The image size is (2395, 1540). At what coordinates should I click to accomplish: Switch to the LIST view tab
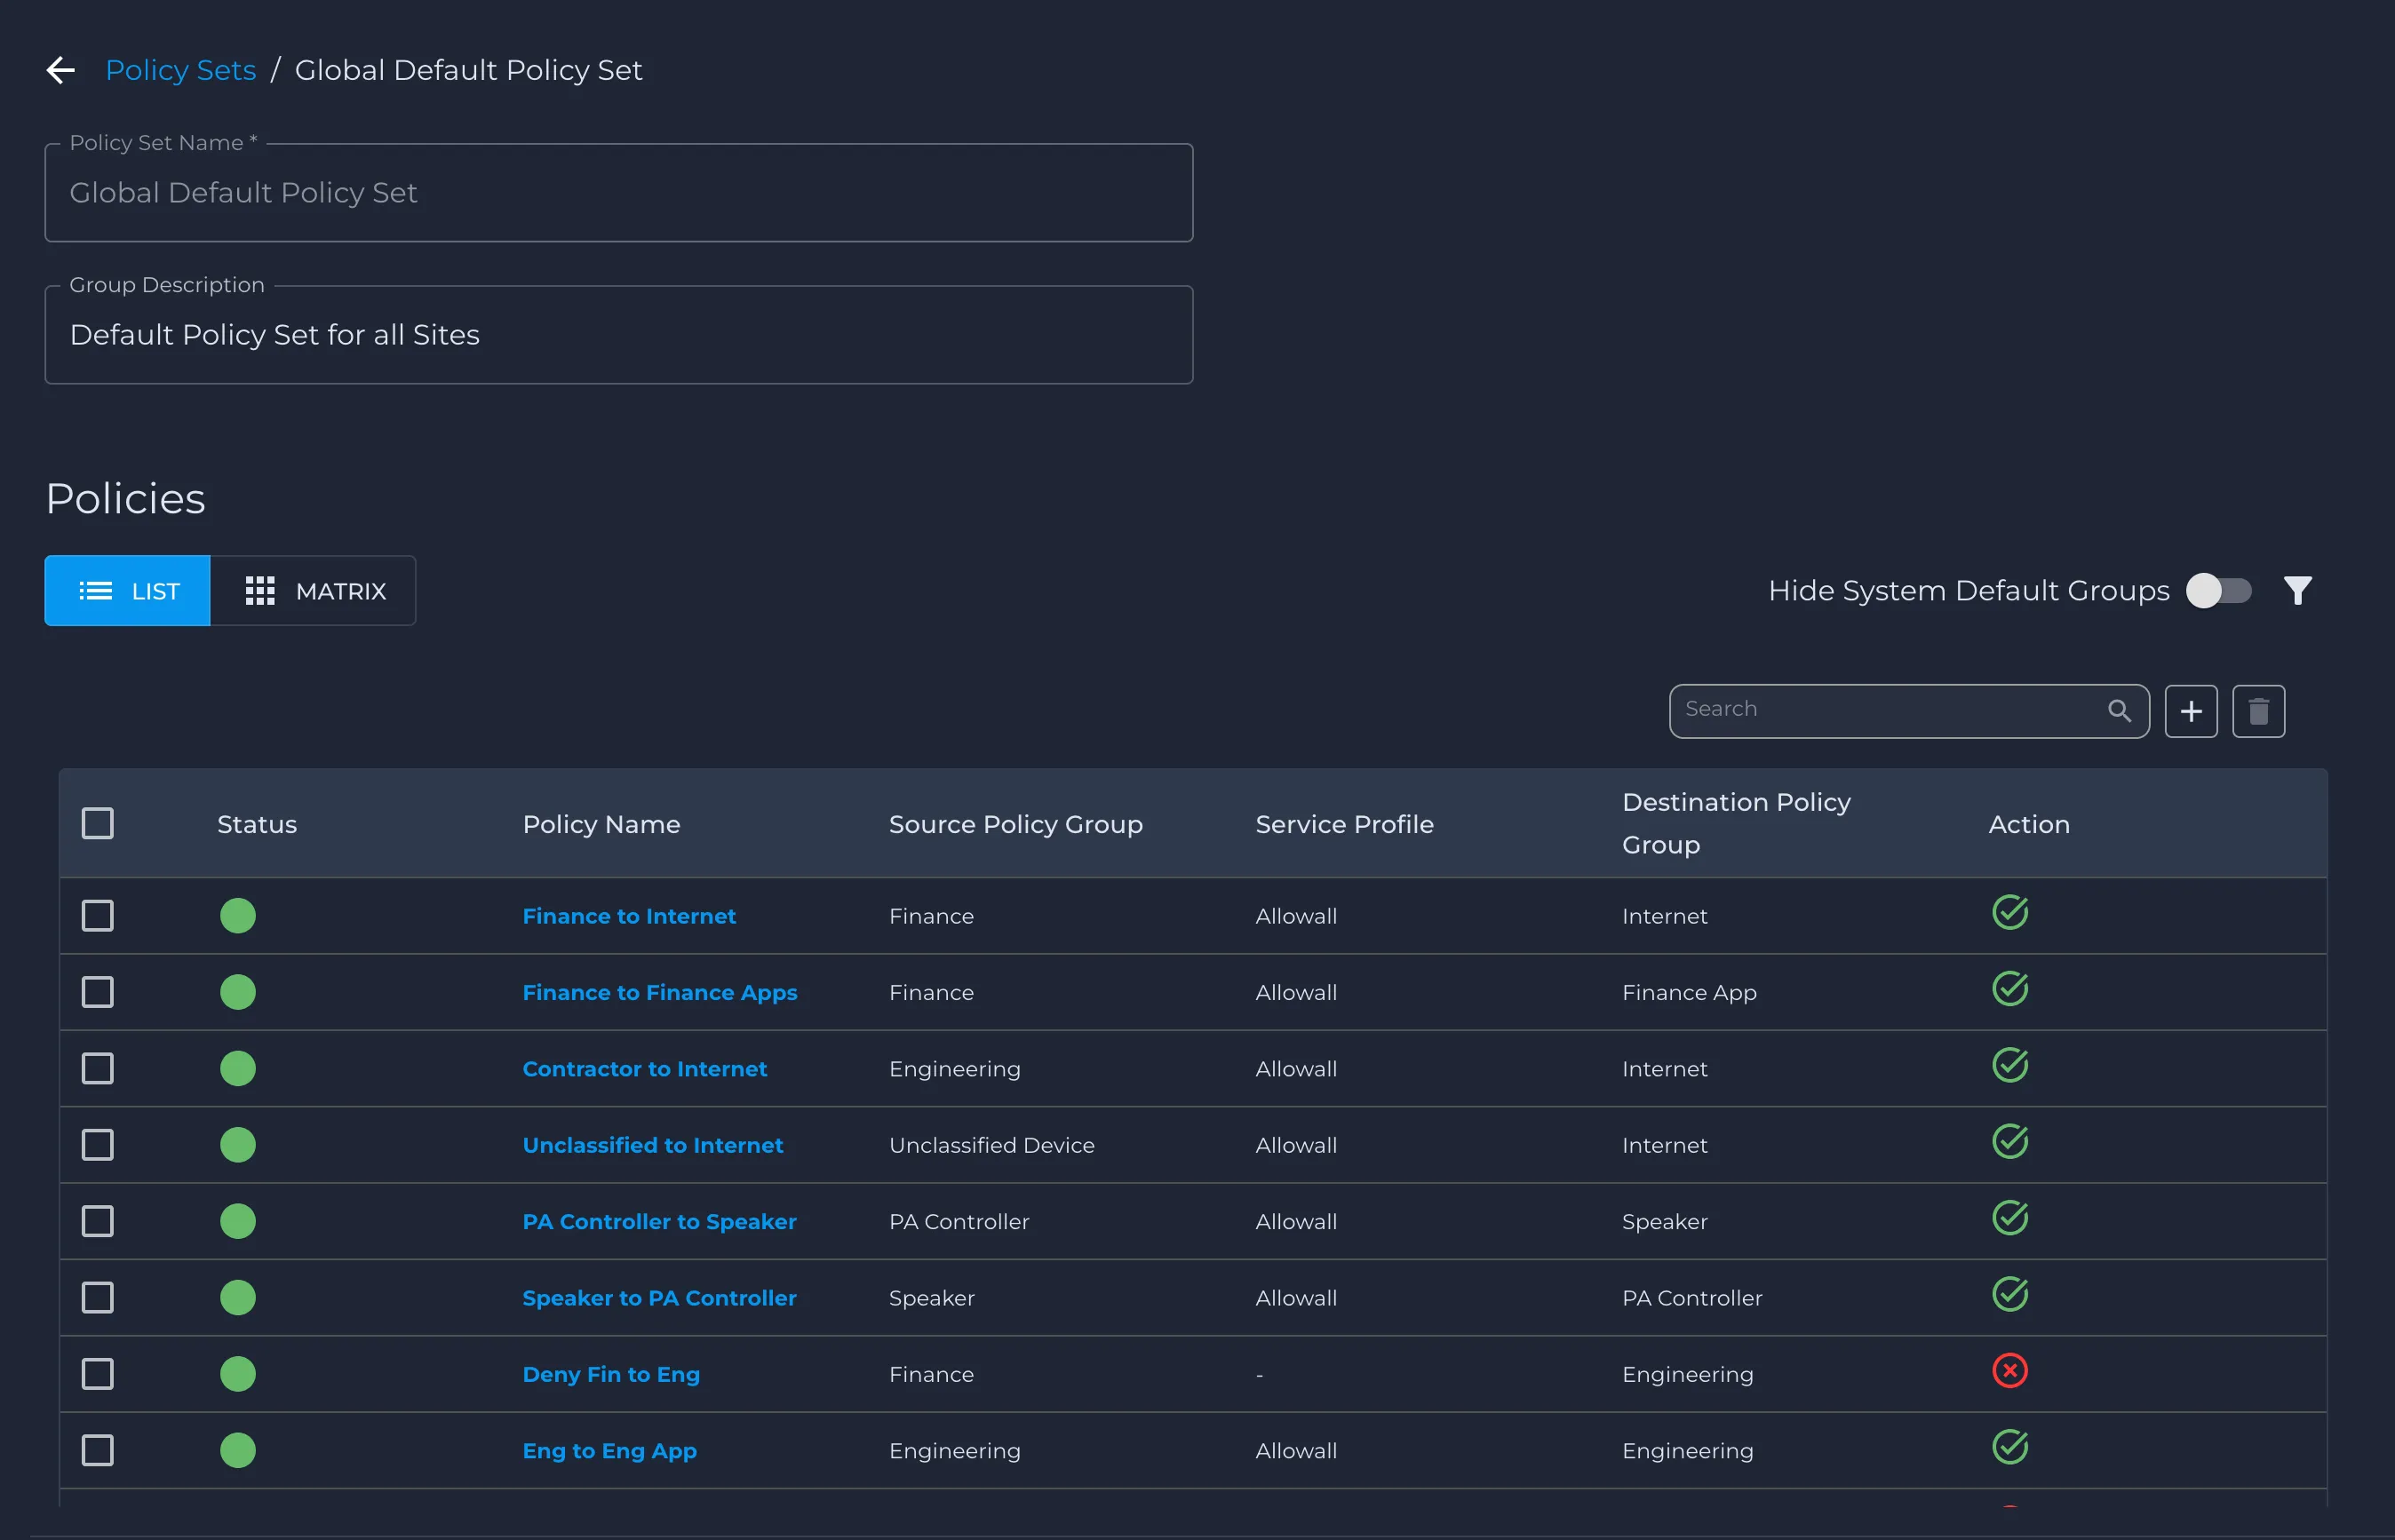[127, 591]
